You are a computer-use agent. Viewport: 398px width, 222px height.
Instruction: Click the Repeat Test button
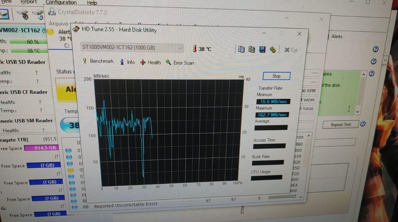tap(340, 125)
